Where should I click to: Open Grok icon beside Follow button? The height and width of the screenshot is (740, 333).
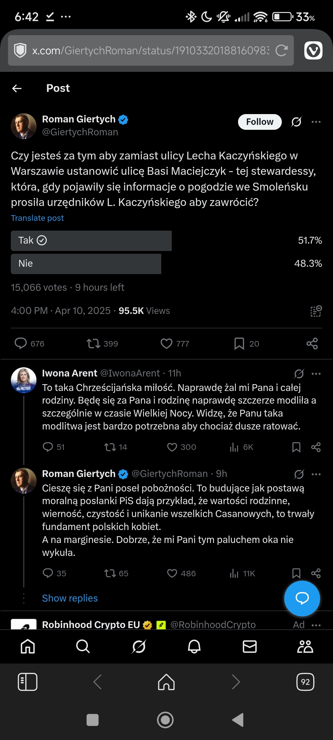tap(296, 122)
